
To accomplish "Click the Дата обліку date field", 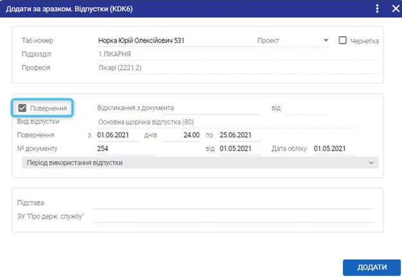I will [333, 149].
